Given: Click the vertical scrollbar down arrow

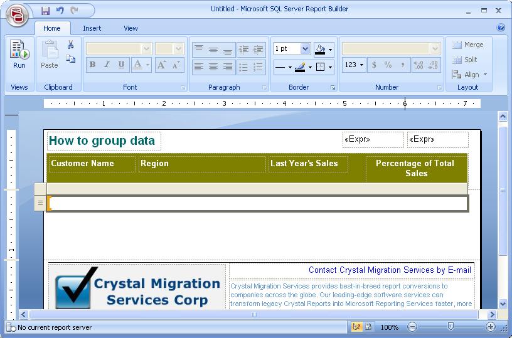Looking at the screenshot, I should point(503,304).
